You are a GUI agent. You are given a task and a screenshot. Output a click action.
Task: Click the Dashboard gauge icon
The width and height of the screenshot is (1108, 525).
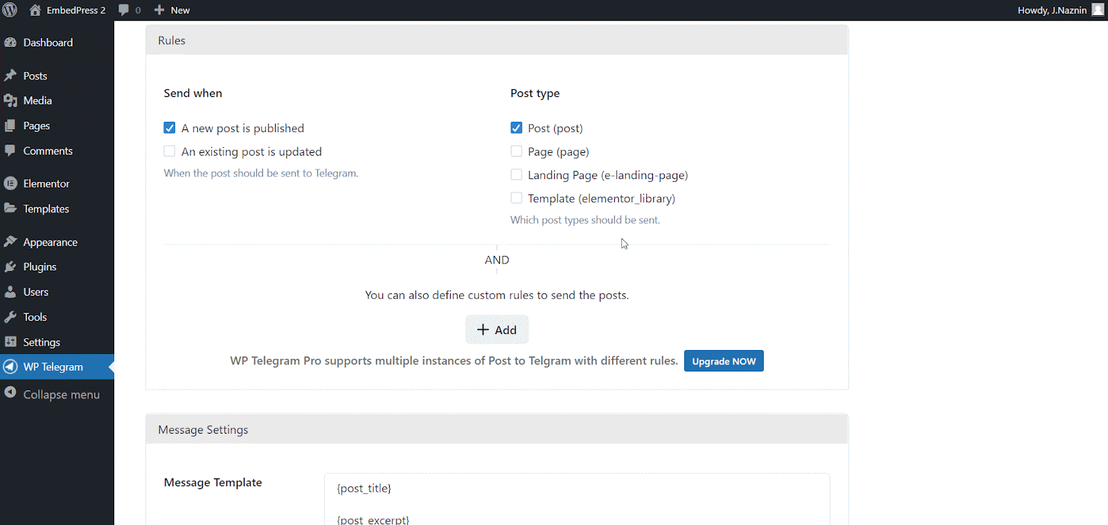(10, 42)
